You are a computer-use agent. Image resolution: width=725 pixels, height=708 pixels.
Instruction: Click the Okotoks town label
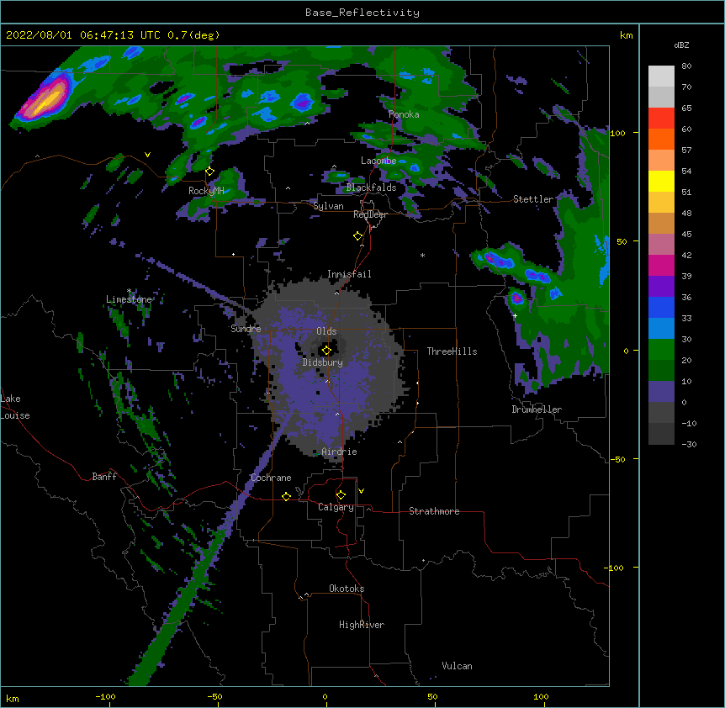[x=347, y=589]
